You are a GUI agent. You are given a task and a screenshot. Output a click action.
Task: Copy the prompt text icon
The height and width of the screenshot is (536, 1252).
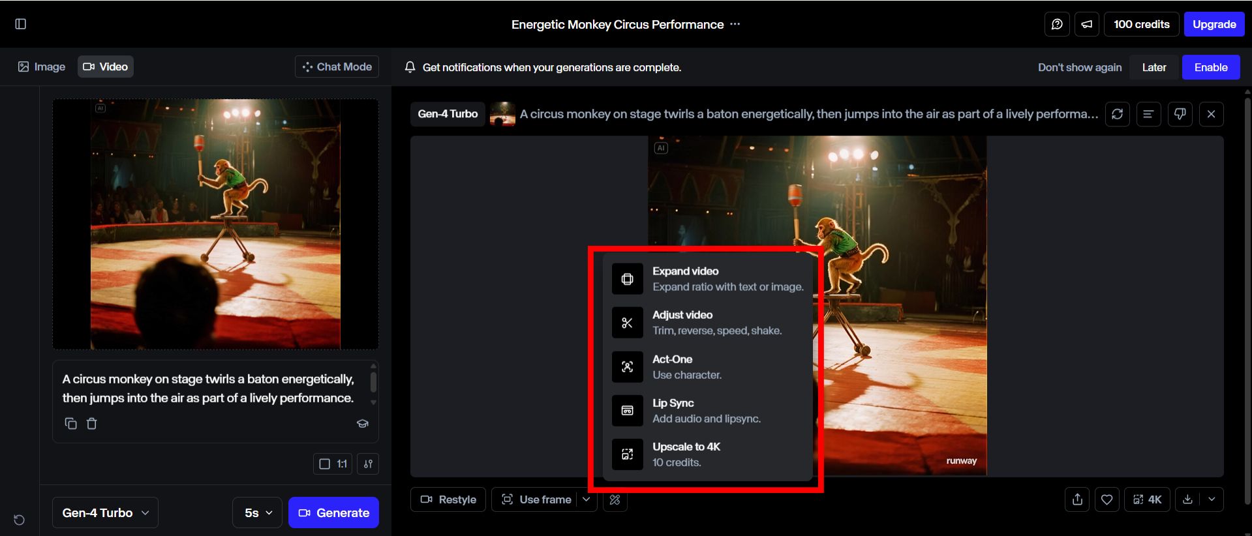[x=71, y=424]
